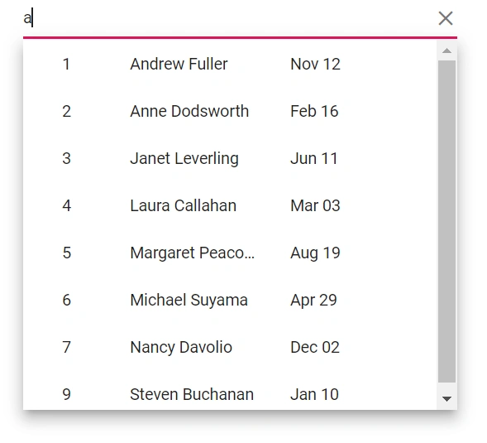The height and width of the screenshot is (443, 487).
Task: Click the Mar 03 date cell
Action: 315,205
